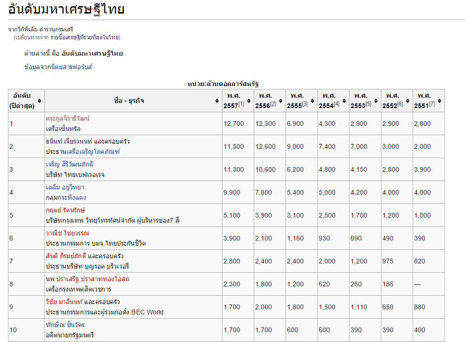
Task: Open footnote [7] next to 2551
Action: click(x=431, y=104)
